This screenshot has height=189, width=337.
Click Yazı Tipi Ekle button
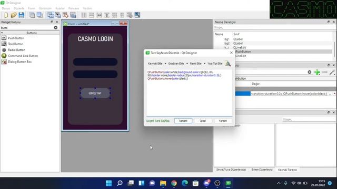pos(215,64)
